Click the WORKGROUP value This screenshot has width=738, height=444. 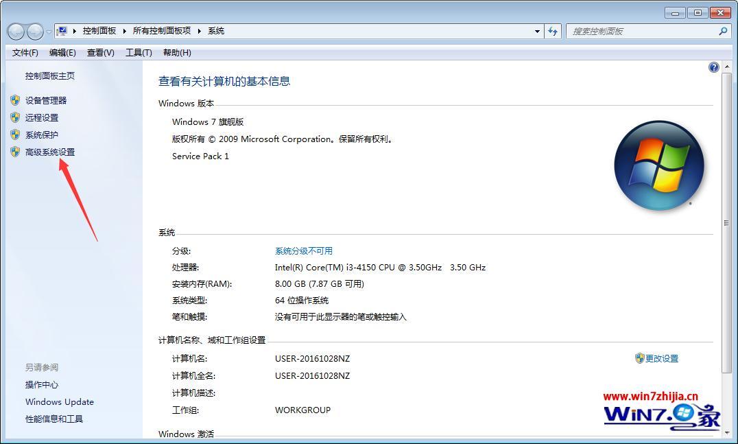point(302,410)
